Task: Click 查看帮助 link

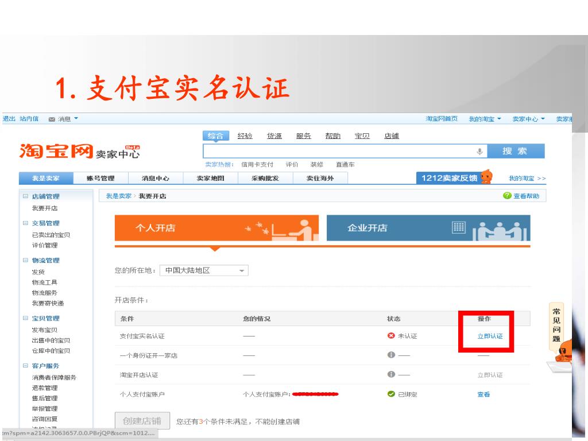Action: 526,196
